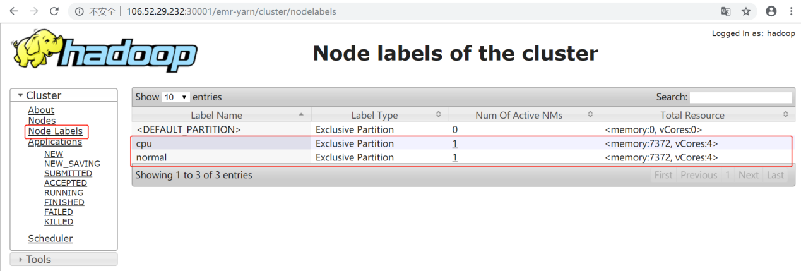This screenshot has width=801, height=271.
Task: Open the Node Labels page link
Action: (x=55, y=131)
